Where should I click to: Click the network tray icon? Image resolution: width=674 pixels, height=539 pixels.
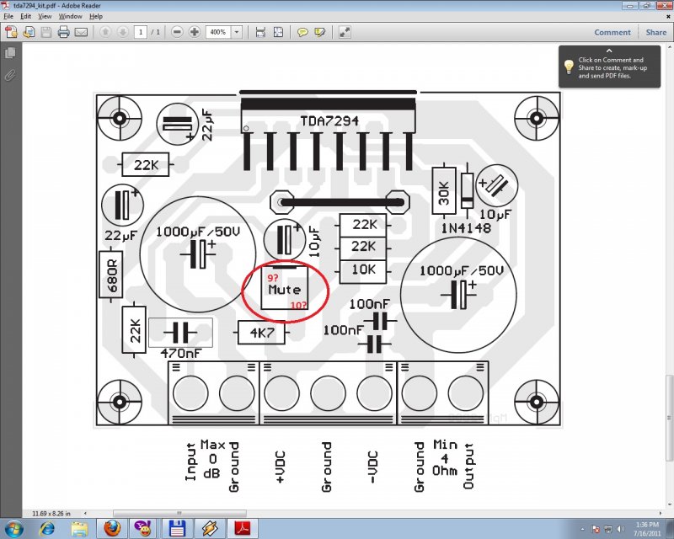point(608,529)
